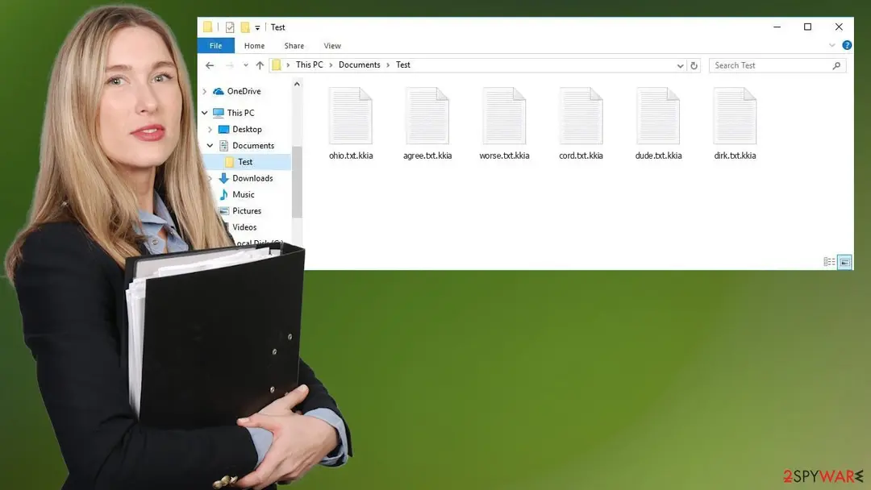Expand the ribbon with the chevron
Image resolution: width=871 pixels, height=490 pixels.
(x=831, y=45)
